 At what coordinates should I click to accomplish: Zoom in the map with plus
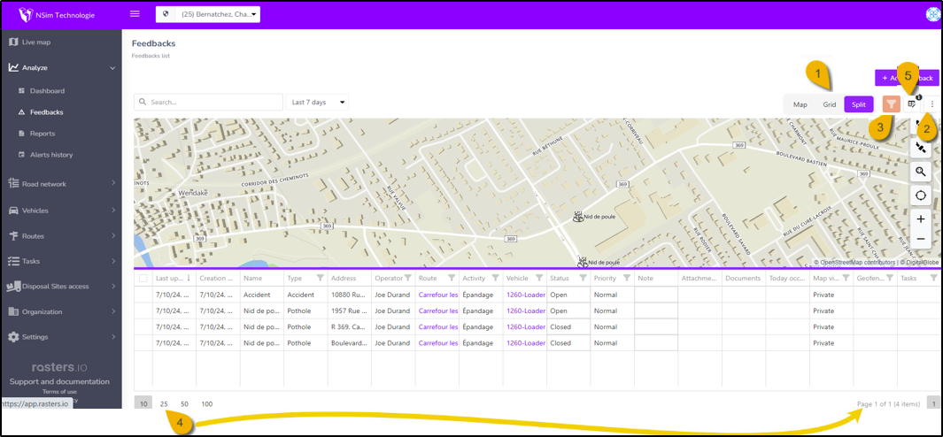pyautogui.click(x=920, y=219)
